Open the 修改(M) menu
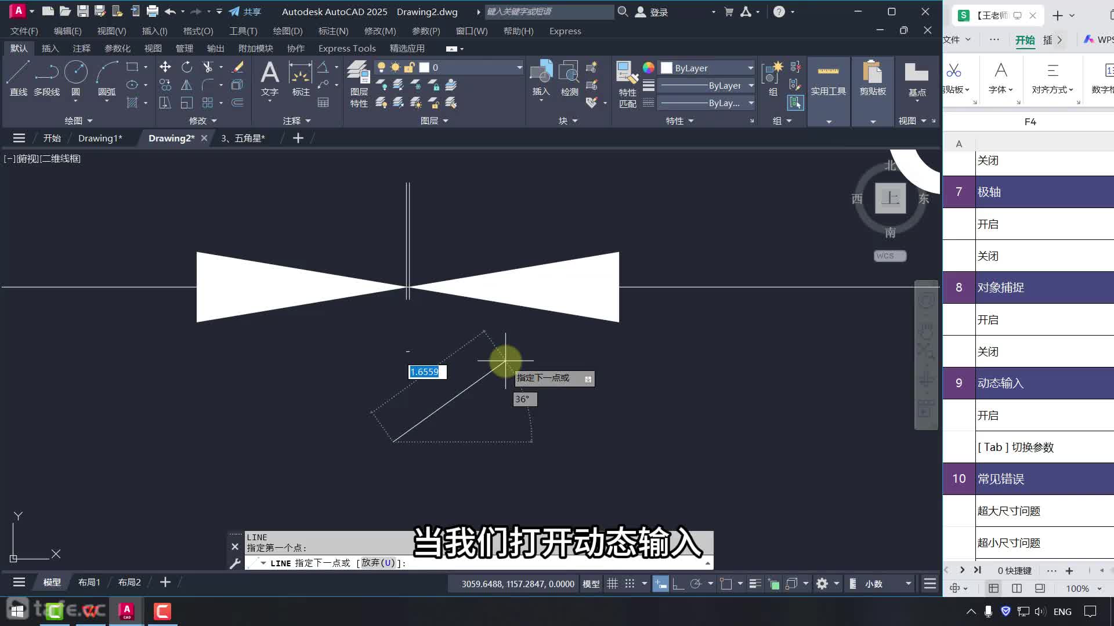Screen dimensions: 1114x626 380,31
